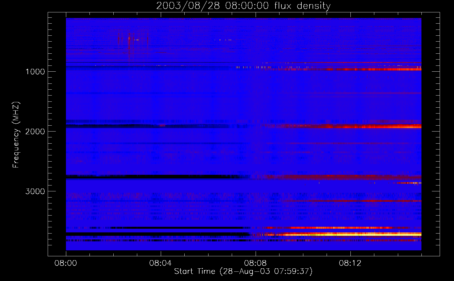Click the 'Start Time (28-Aug-03 07:59:37)' x-axis label
Screen dimensions: 454x281
click(x=243, y=271)
